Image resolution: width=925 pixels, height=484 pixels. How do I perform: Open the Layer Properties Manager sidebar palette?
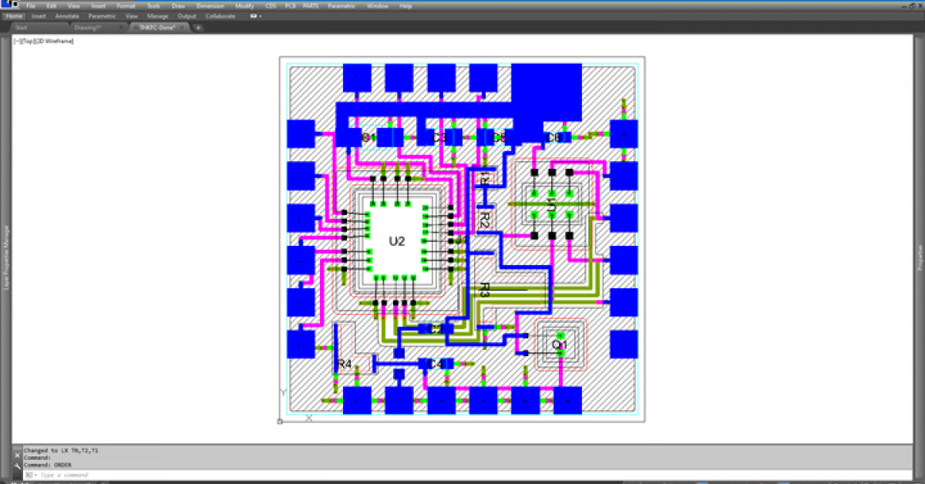pos(5,254)
